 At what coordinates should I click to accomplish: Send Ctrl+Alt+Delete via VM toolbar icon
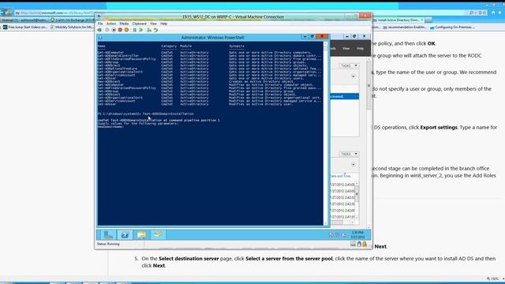(99, 30)
